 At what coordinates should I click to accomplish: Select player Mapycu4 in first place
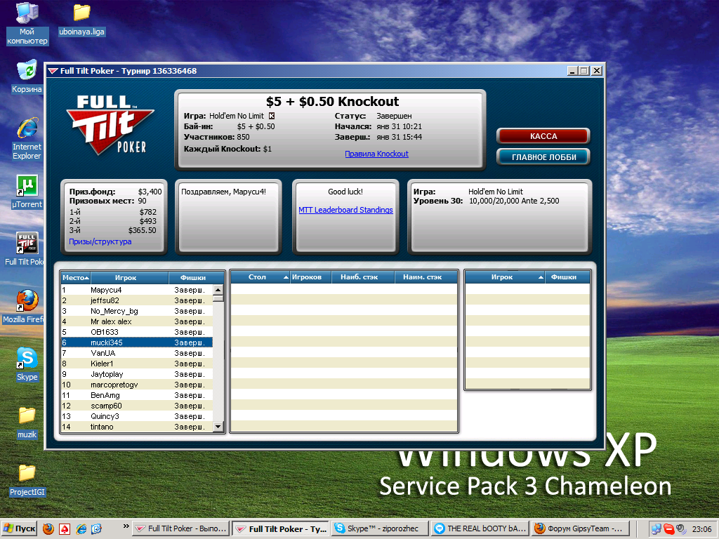tap(137, 290)
